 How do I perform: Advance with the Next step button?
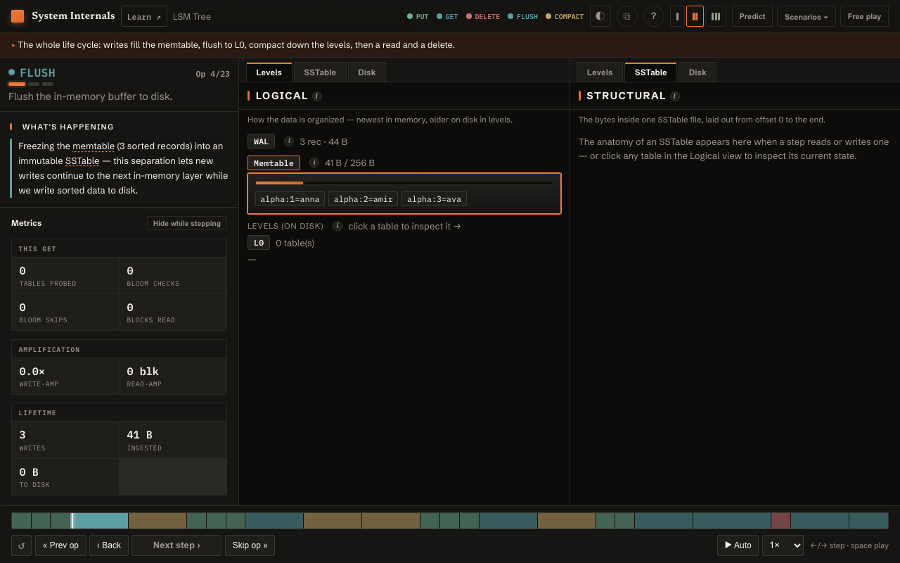click(x=176, y=545)
